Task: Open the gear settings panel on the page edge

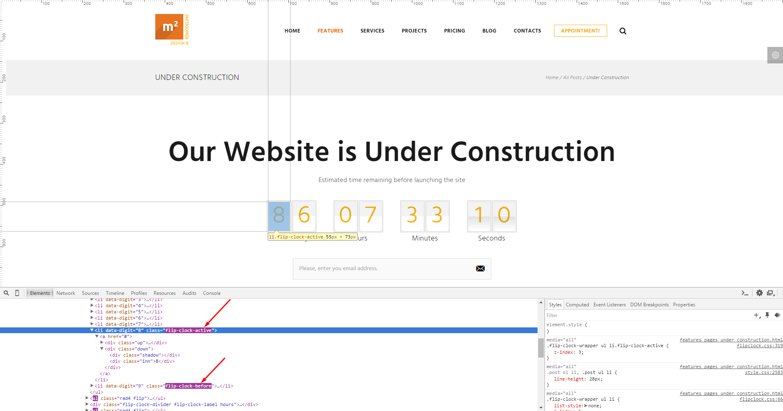Action: pos(775,55)
